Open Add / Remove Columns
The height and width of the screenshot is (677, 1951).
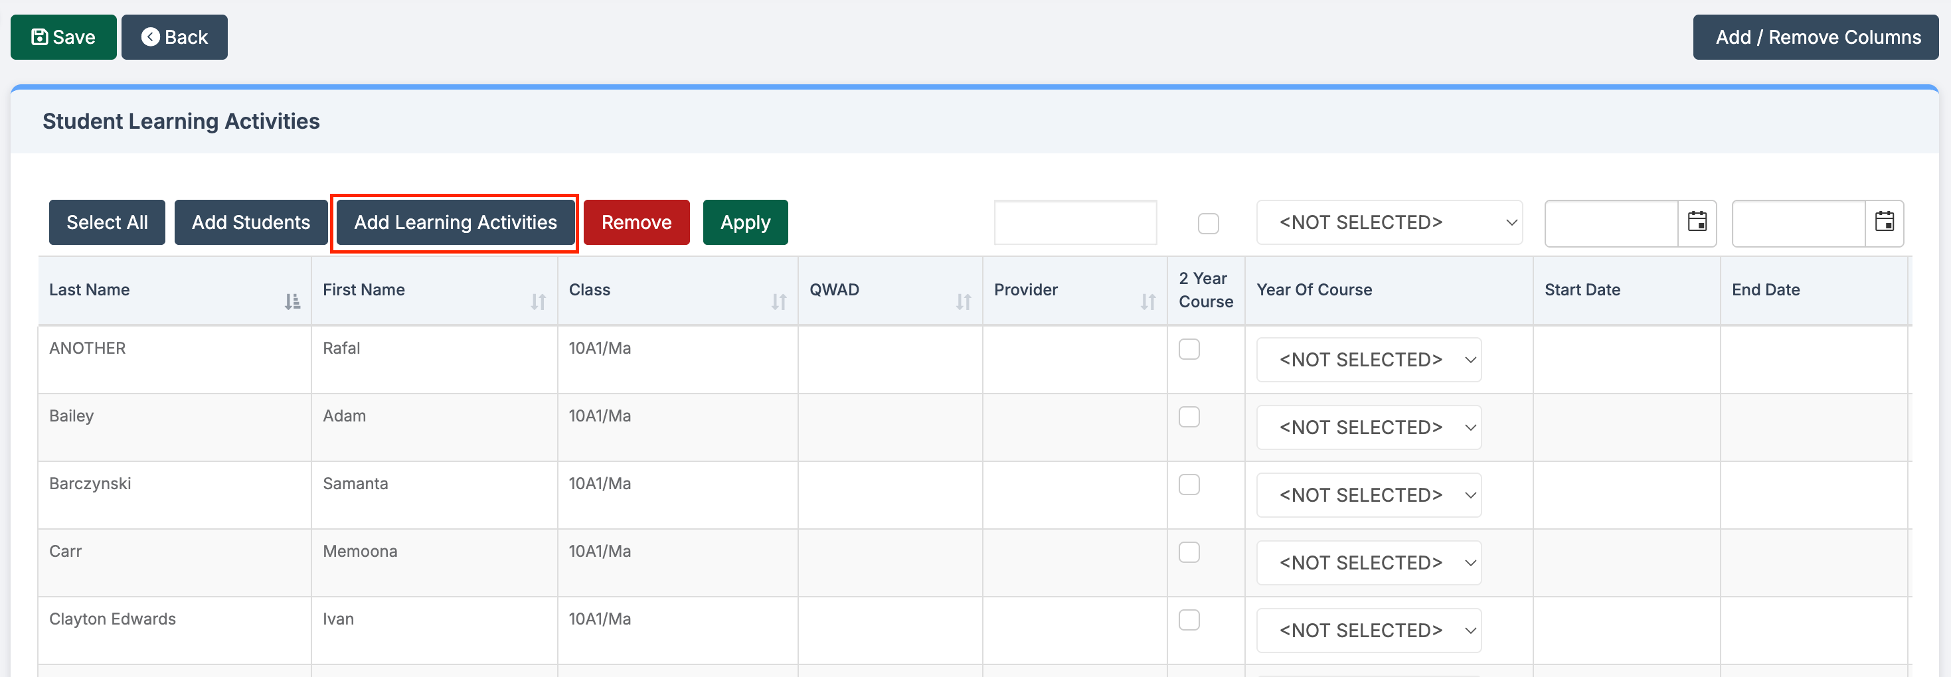click(1816, 37)
